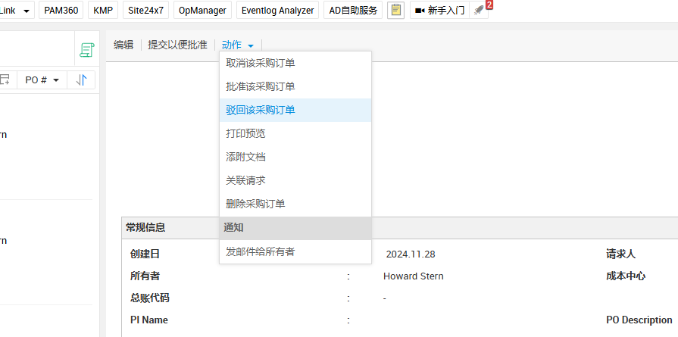Click the partial icon left of PO #

tap(5, 80)
